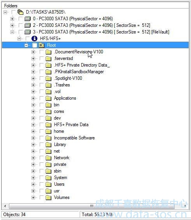Select the Incompatible Software folder name
The width and height of the screenshot is (191, 220).
click(74, 138)
